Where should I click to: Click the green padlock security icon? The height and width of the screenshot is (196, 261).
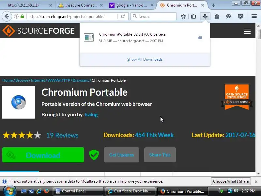pyautogui.click(x=22, y=17)
